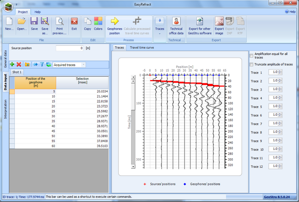Click Position of the geophone column header

point(35,82)
